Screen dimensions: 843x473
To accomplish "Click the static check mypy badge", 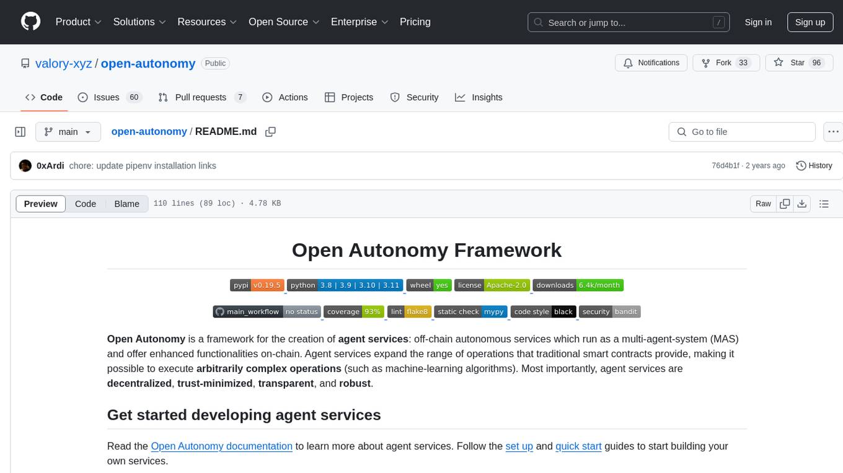I will coord(471,312).
